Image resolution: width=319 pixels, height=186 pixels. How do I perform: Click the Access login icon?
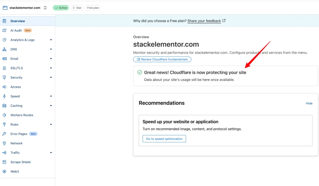(4, 87)
